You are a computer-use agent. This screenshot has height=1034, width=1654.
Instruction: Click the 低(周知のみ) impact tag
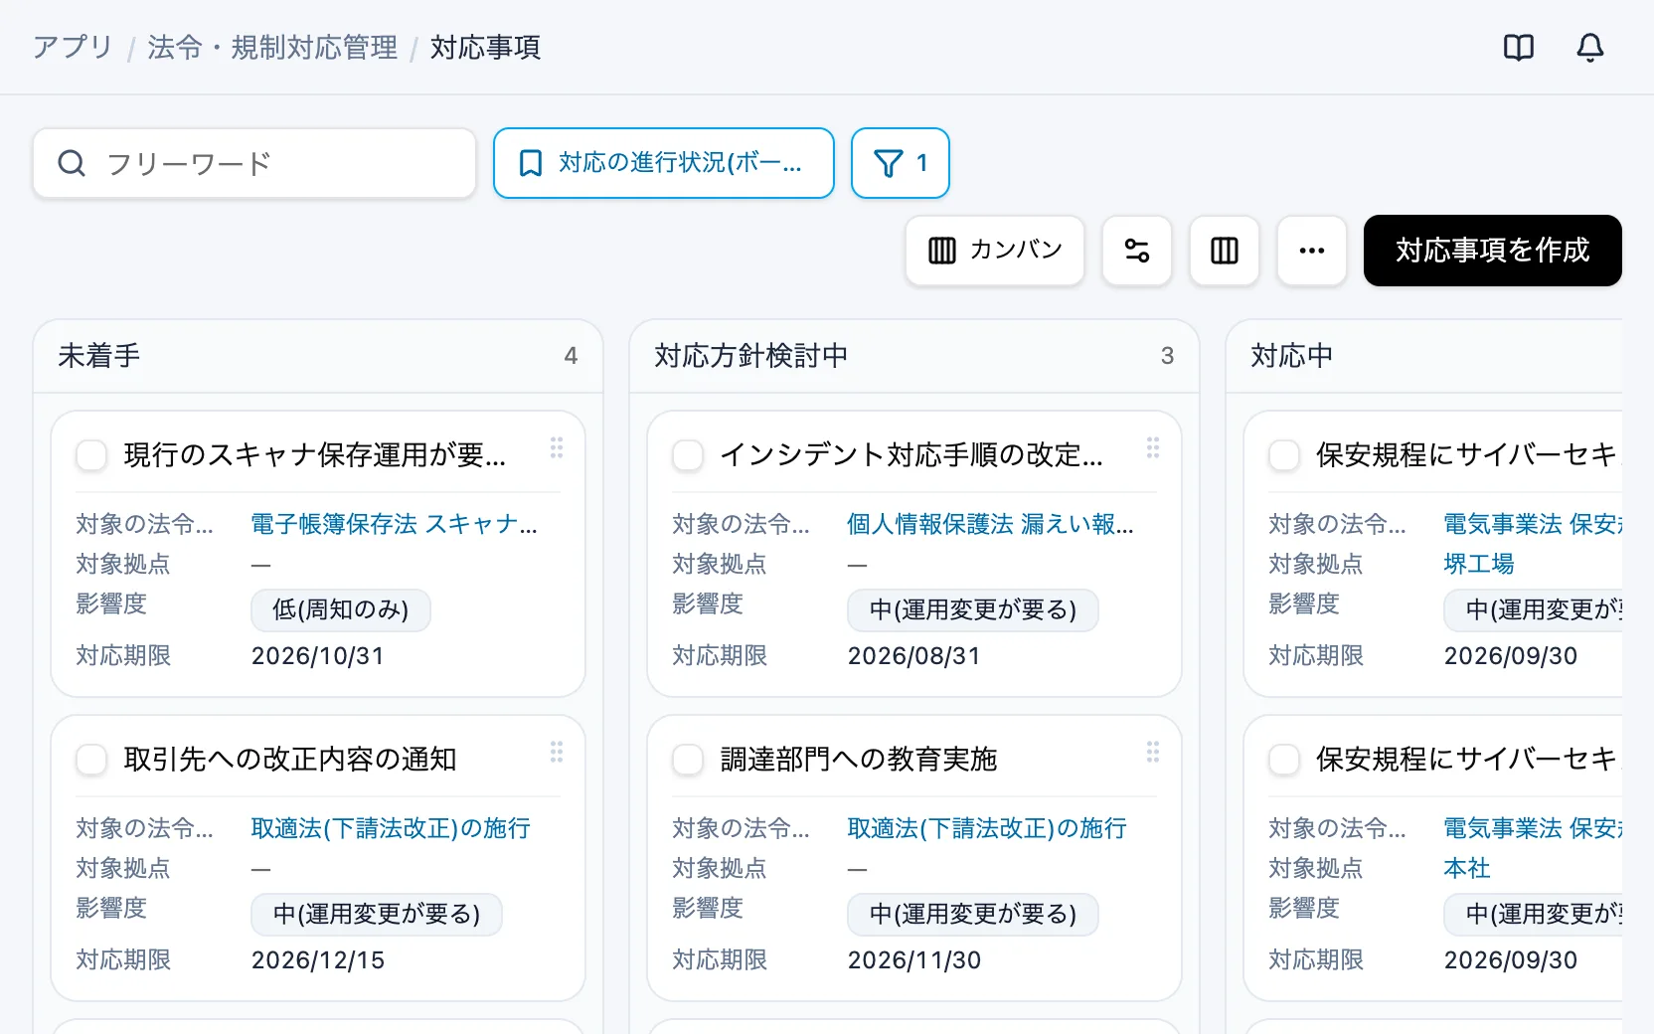340,609
